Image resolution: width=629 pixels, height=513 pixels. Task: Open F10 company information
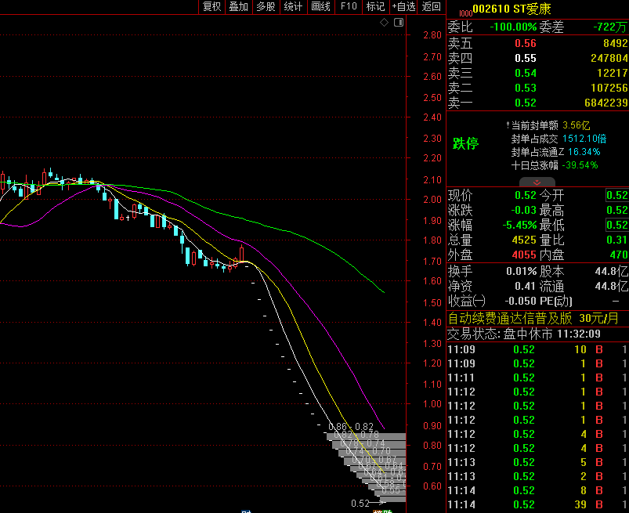click(349, 7)
